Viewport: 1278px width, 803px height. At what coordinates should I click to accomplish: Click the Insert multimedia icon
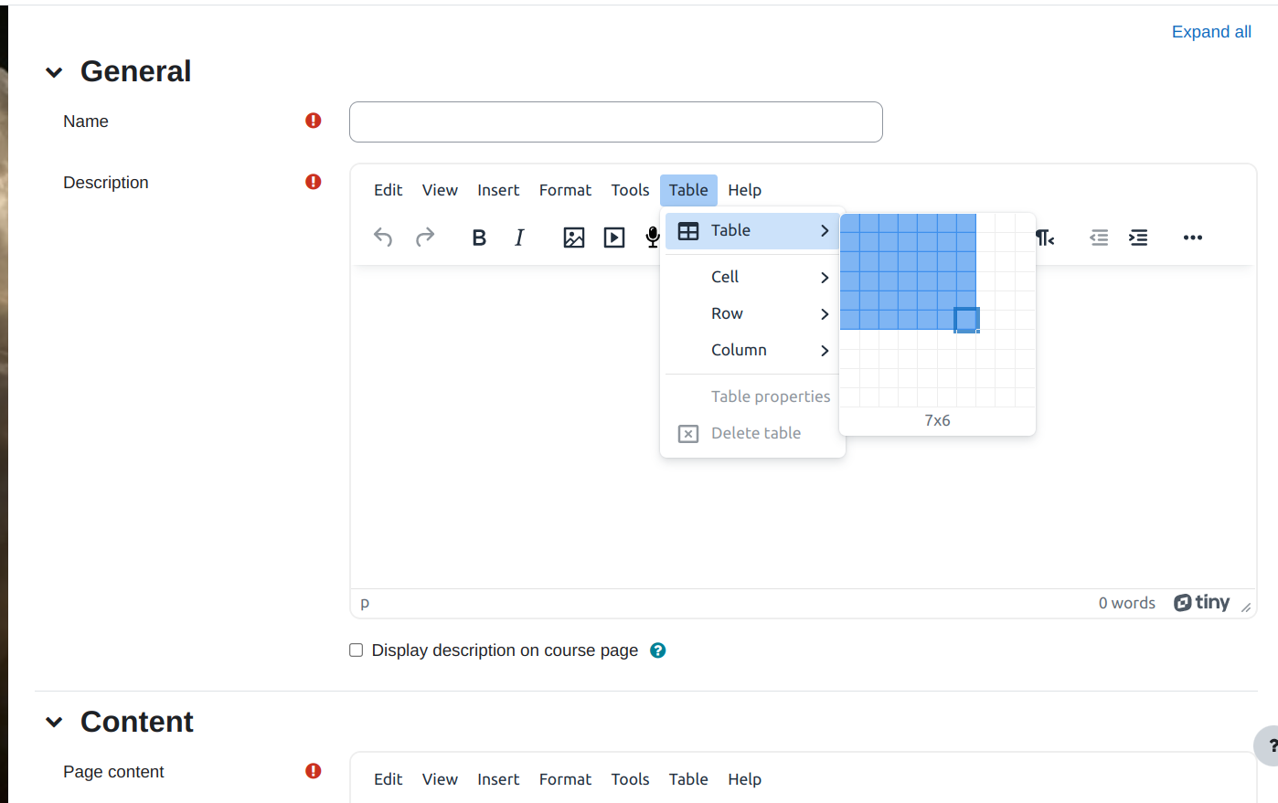click(x=614, y=238)
